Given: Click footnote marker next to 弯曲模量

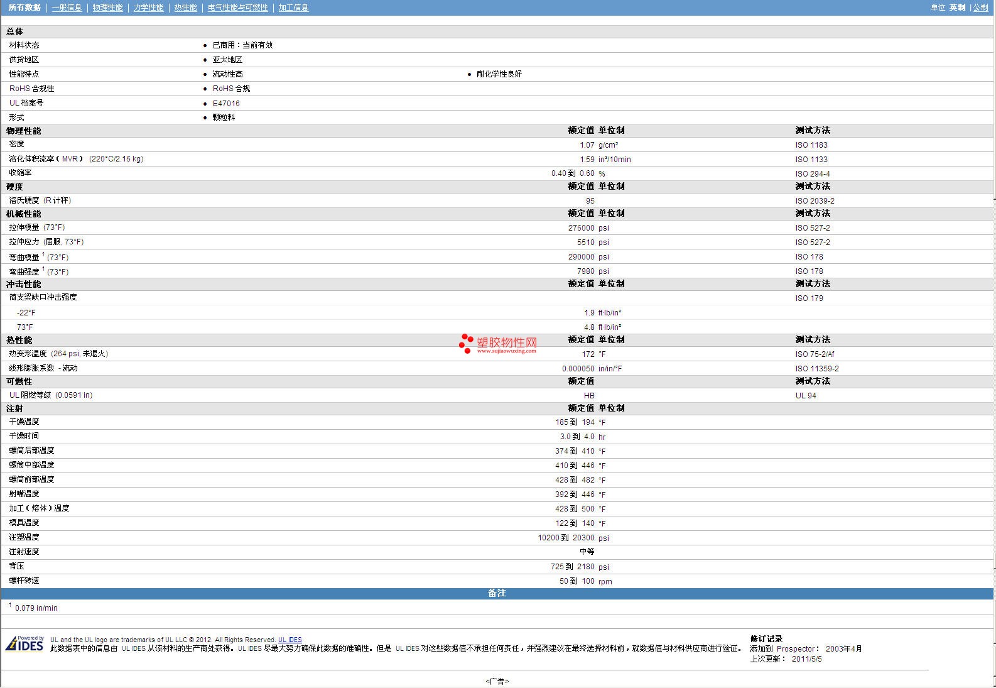Looking at the screenshot, I should pos(43,254).
